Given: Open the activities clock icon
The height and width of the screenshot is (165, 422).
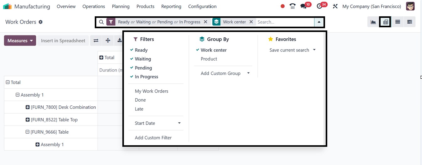Looking at the screenshot, I should 319,6.
